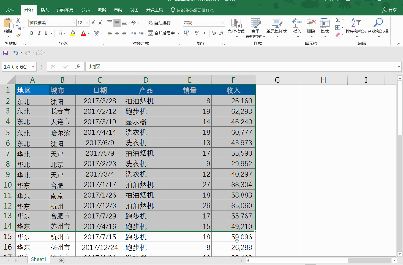Toggle Underline formatting
403x265 pixels.
(46, 33)
